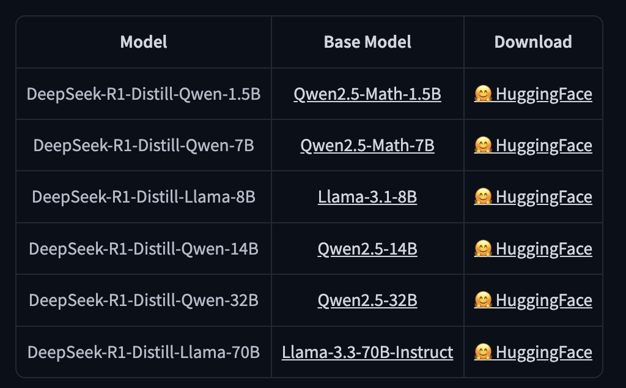Select the DeepSeek-R1-Distill-Llama-8B model name
626x388 pixels.
pos(144,197)
